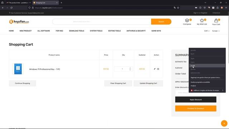
Task: Open HOME in the navigation menu
Action: [x=11, y=31]
